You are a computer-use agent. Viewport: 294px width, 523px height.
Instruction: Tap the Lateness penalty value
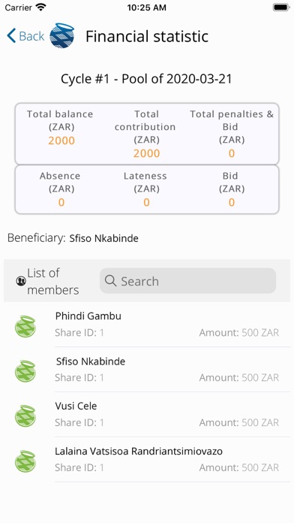click(x=146, y=202)
